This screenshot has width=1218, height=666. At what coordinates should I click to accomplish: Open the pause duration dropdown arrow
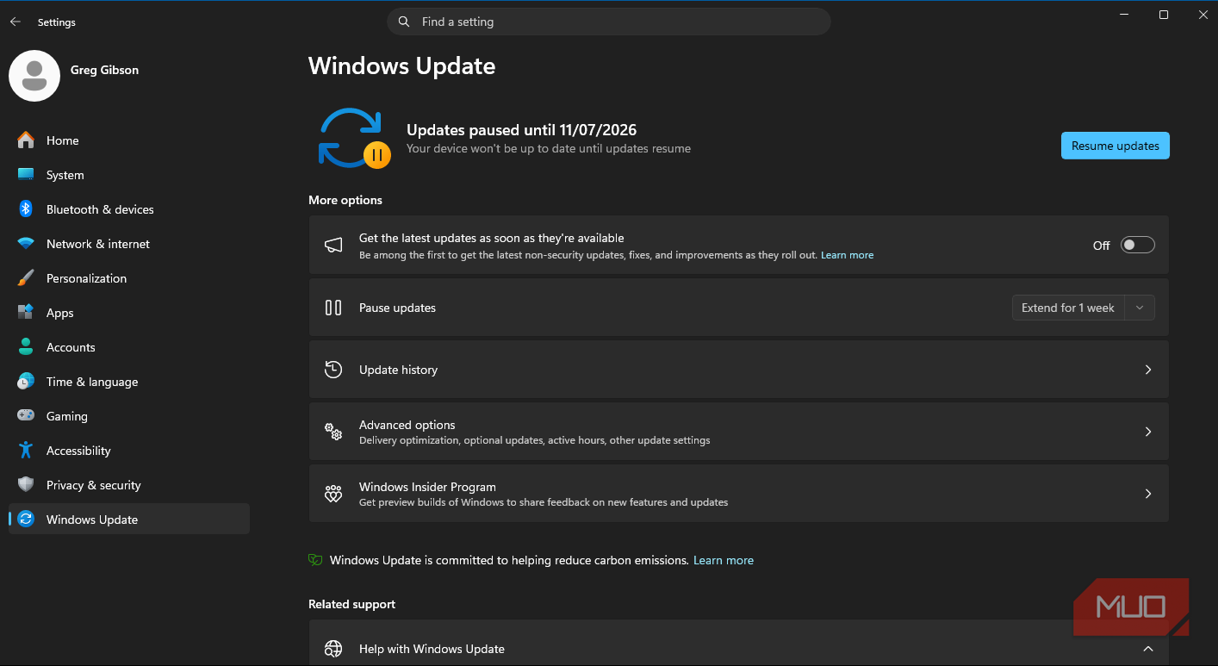[x=1140, y=308]
